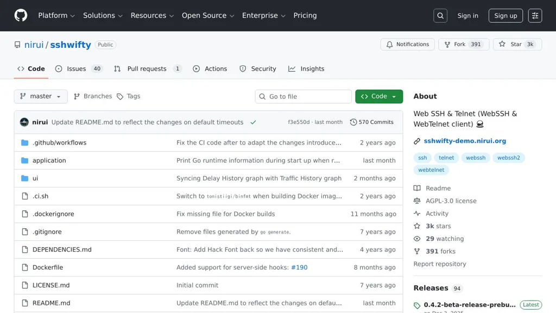Switch to the Actions tab
The image size is (556, 313).
(x=210, y=69)
